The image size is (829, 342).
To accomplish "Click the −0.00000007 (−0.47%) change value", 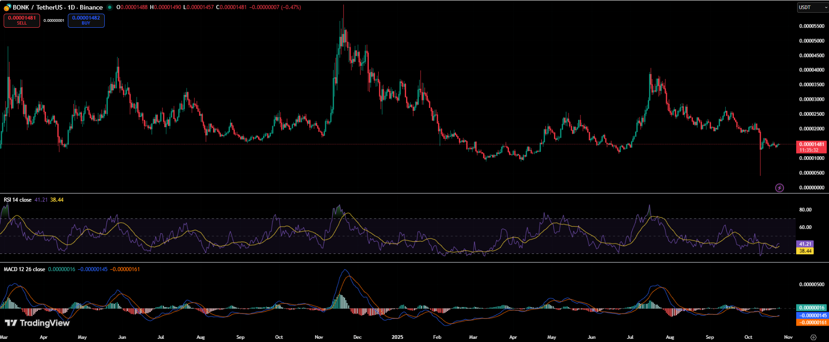I will [275, 7].
